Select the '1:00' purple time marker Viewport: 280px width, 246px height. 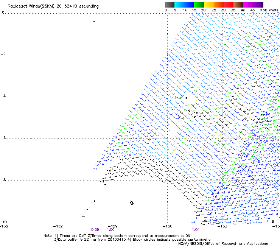110,230
